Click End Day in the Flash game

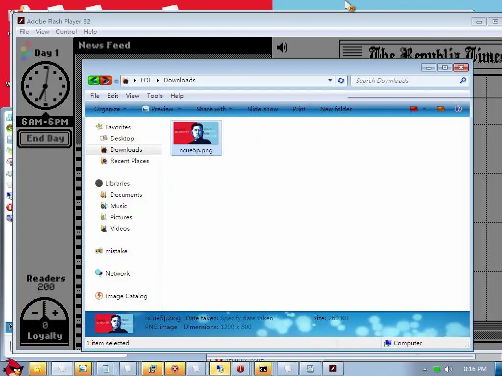coord(45,139)
